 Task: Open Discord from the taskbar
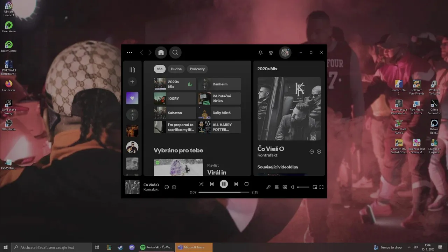(x=132, y=247)
